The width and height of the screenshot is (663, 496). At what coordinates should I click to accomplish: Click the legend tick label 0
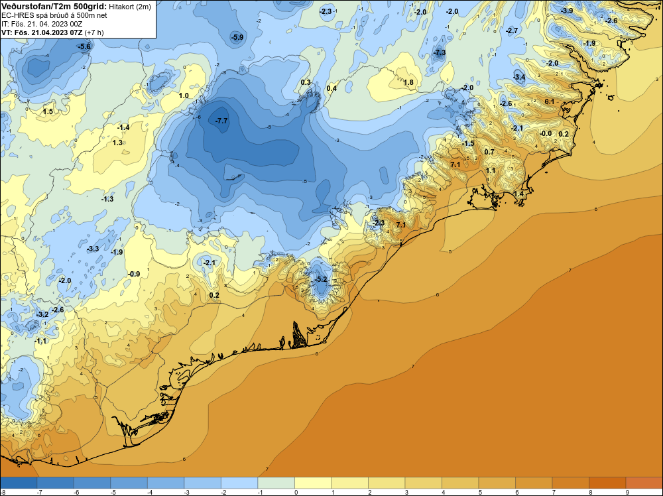(x=296, y=492)
